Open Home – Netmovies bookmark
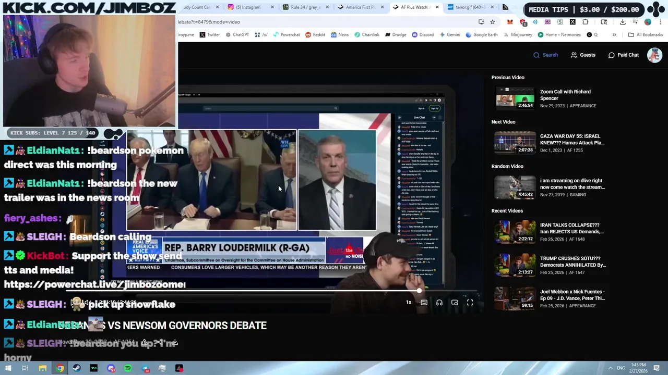This screenshot has height=375, width=668. 559,35
